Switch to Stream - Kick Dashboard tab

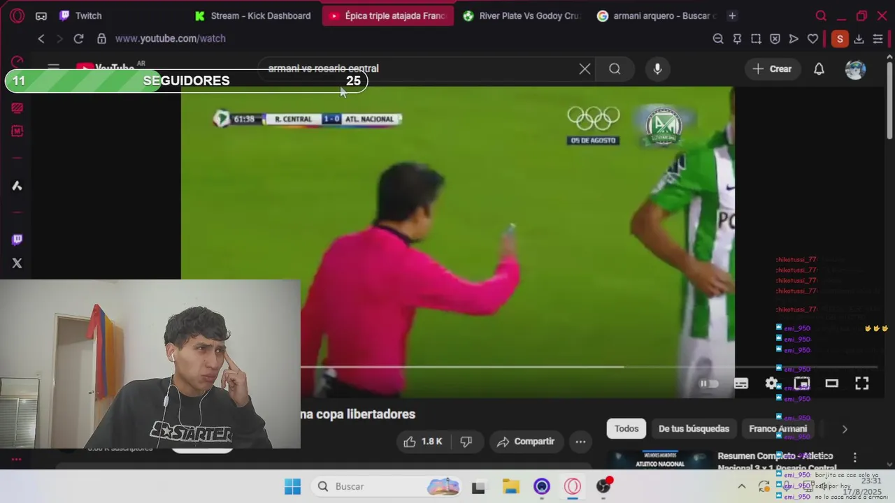click(253, 15)
